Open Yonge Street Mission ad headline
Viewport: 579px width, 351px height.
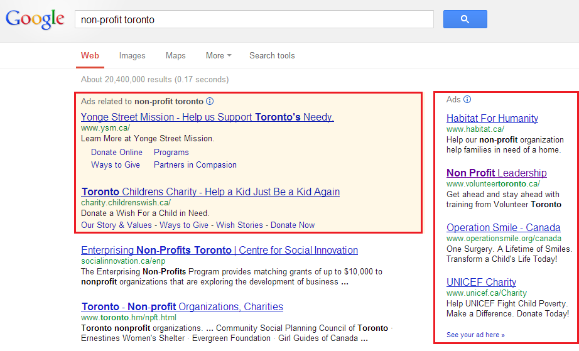coord(207,117)
